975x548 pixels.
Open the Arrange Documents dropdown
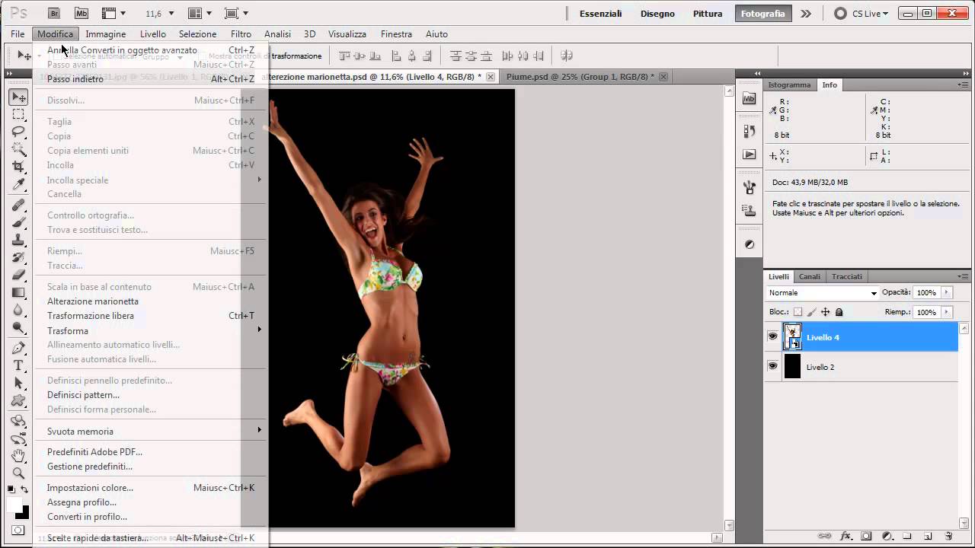pyautogui.click(x=200, y=14)
